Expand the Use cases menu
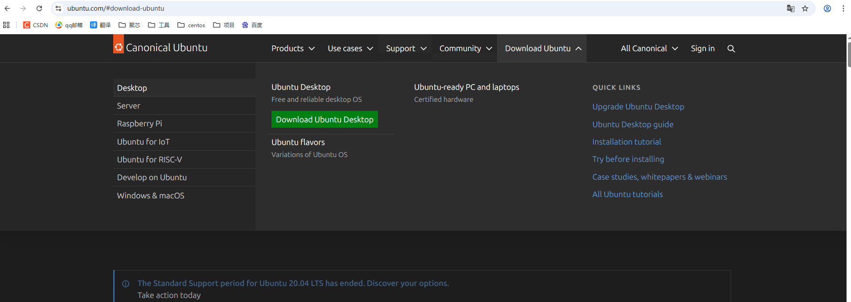The image size is (851, 302). [x=350, y=48]
